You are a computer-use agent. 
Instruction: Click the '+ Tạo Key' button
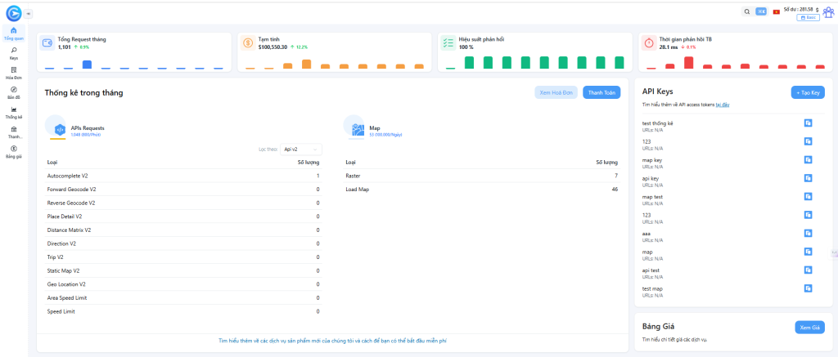pos(808,93)
